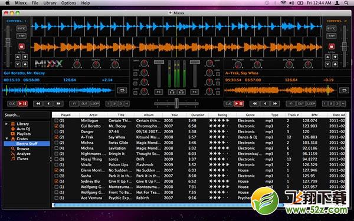
Task: Fast forward the Channel 1 track
Action: coord(58,104)
